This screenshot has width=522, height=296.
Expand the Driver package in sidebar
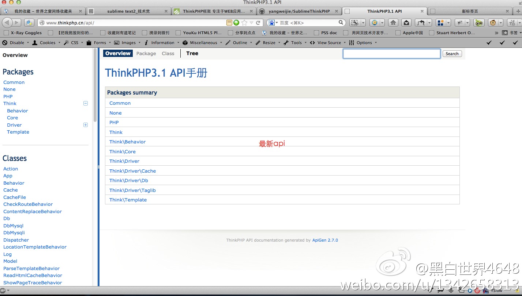click(x=86, y=125)
